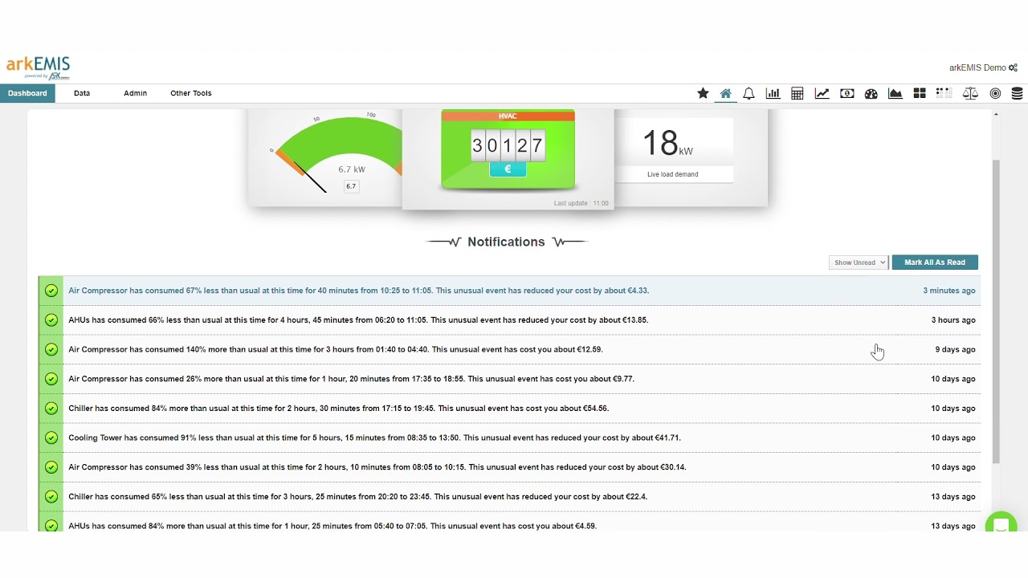Screen dimensions: 1028x578
Task: Open the bar chart icon
Action: pyautogui.click(x=773, y=93)
